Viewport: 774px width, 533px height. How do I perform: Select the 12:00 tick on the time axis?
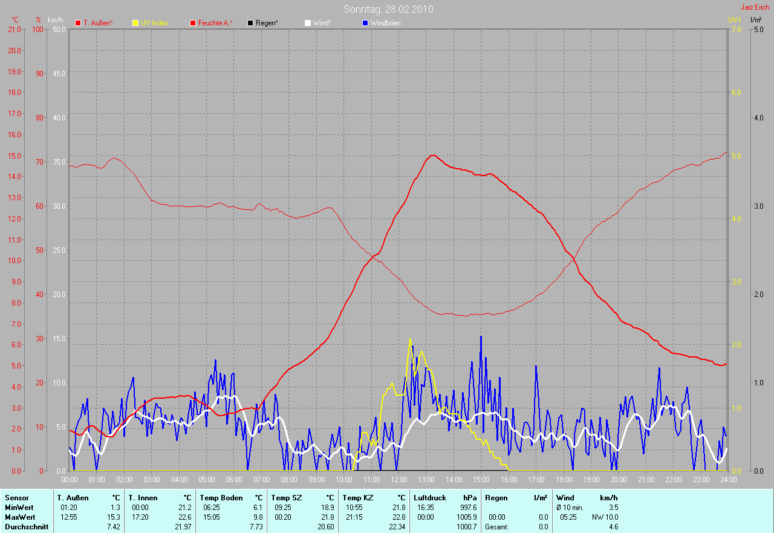[x=398, y=480]
